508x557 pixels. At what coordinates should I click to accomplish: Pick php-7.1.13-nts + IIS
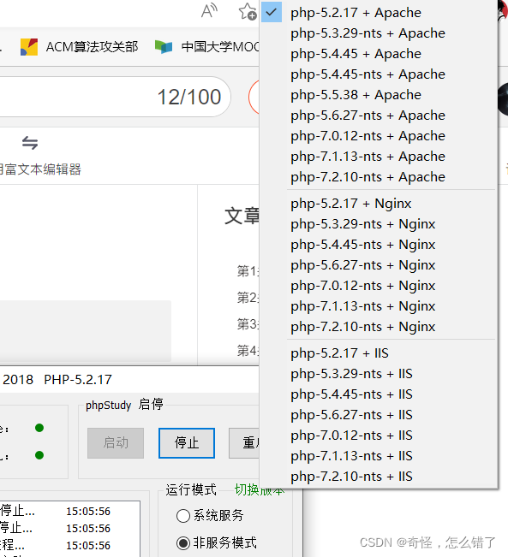point(378,456)
